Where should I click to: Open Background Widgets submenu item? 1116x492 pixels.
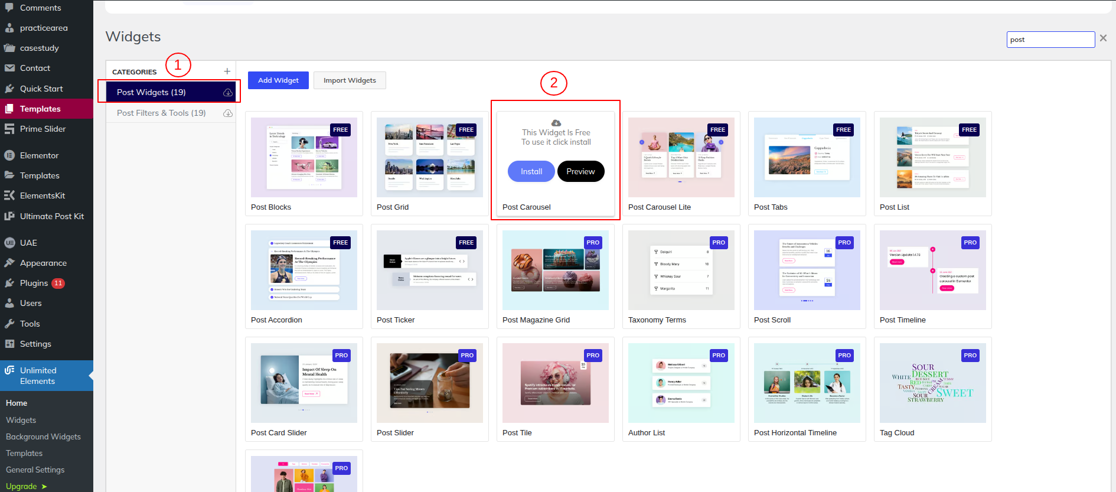click(43, 436)
